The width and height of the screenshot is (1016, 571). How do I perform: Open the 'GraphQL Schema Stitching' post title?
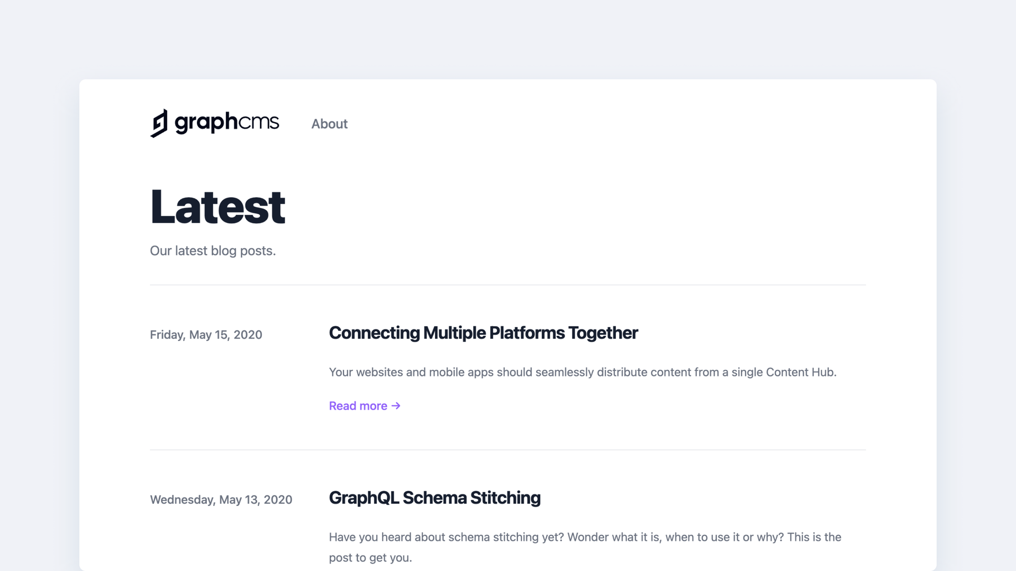point(434,498)
